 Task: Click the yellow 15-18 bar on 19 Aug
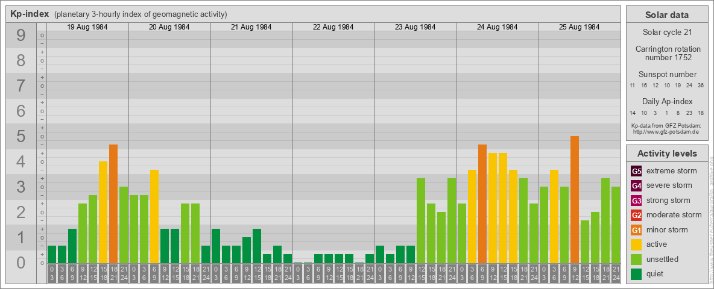(x=103, y=212)
